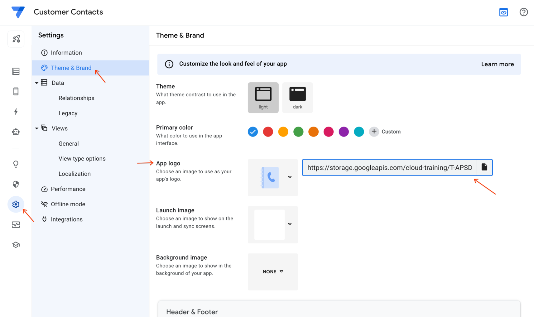Open the Automation robot icon
The width and height of the screenshot is (534, 317).
pyautogui.click(x=16, y=132)
